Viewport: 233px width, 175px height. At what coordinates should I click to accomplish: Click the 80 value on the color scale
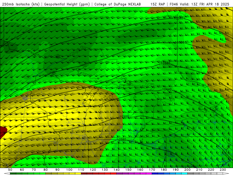pyautogui.click(x=46, y=170)
